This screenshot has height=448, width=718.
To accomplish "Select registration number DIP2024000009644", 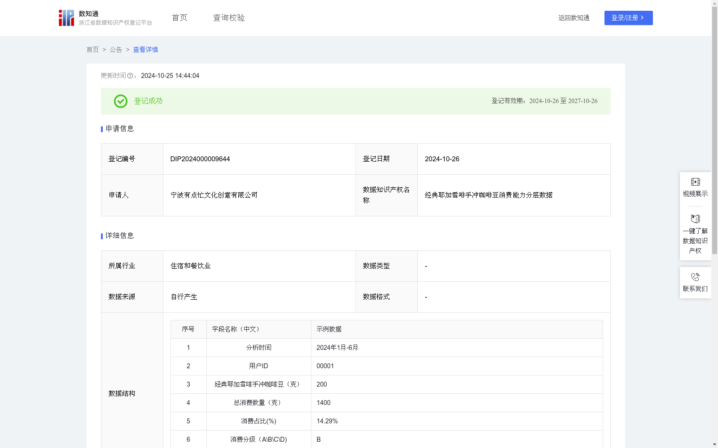I will [200, 159].
